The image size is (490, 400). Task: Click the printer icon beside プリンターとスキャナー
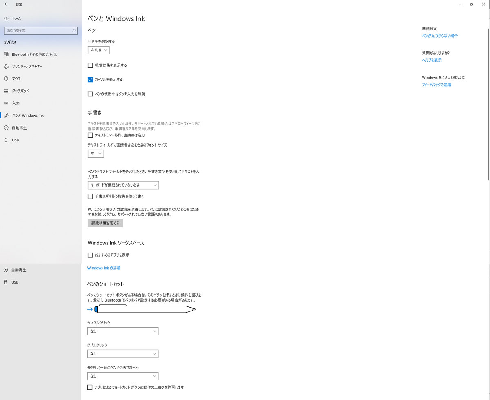6,67
